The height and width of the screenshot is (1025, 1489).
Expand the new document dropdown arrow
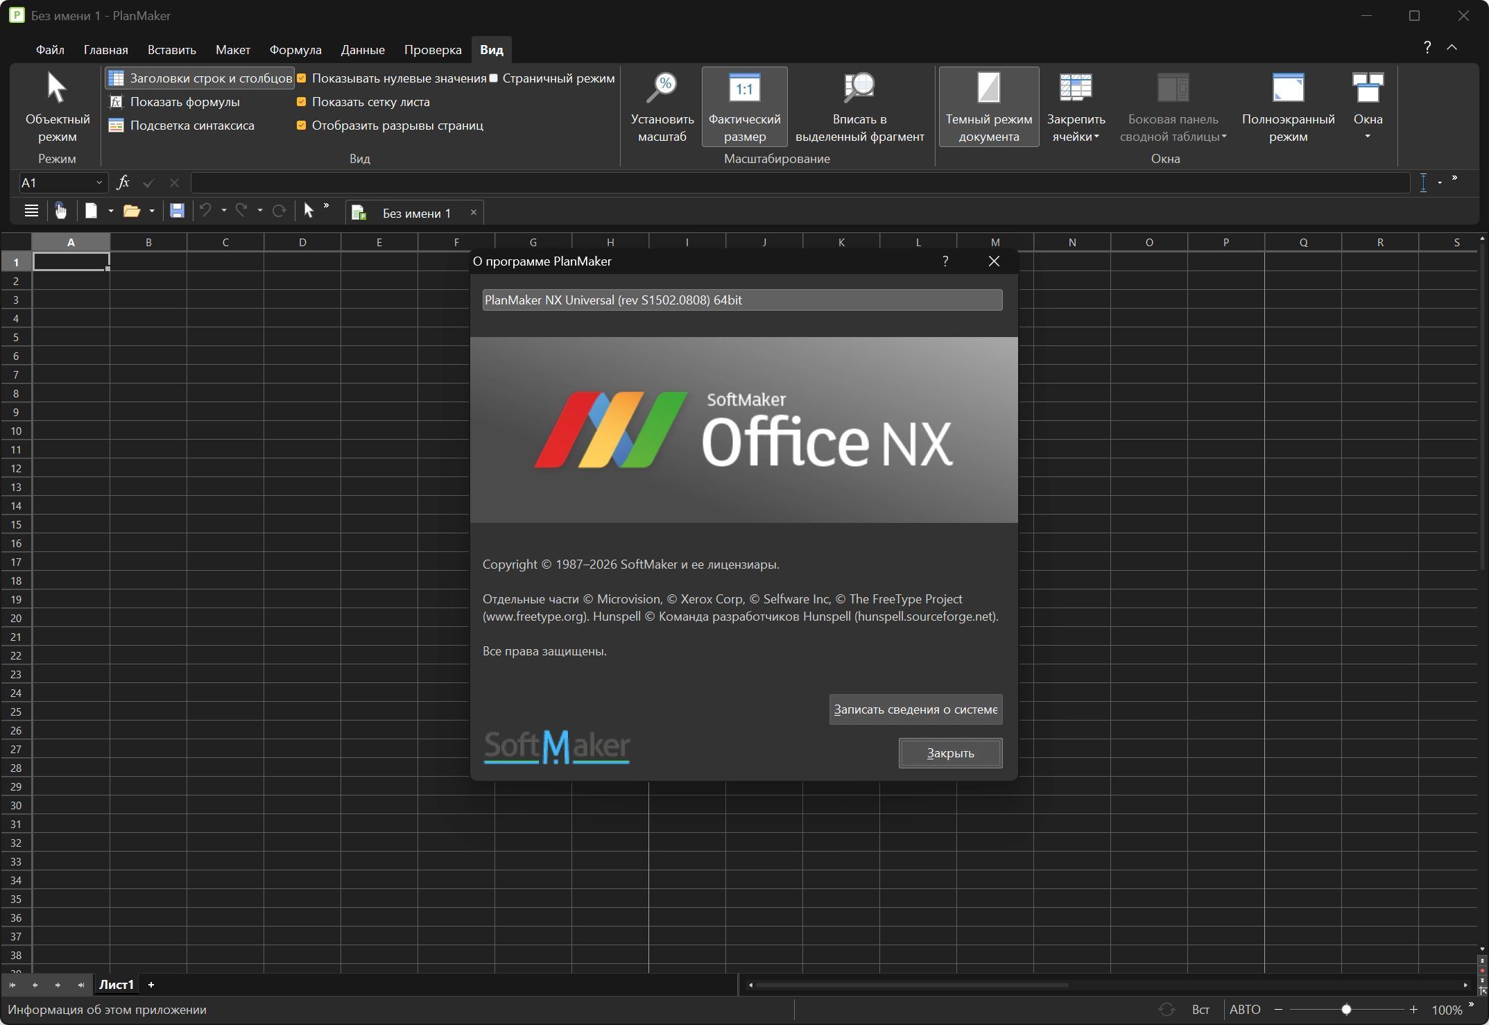pos(111,211)
